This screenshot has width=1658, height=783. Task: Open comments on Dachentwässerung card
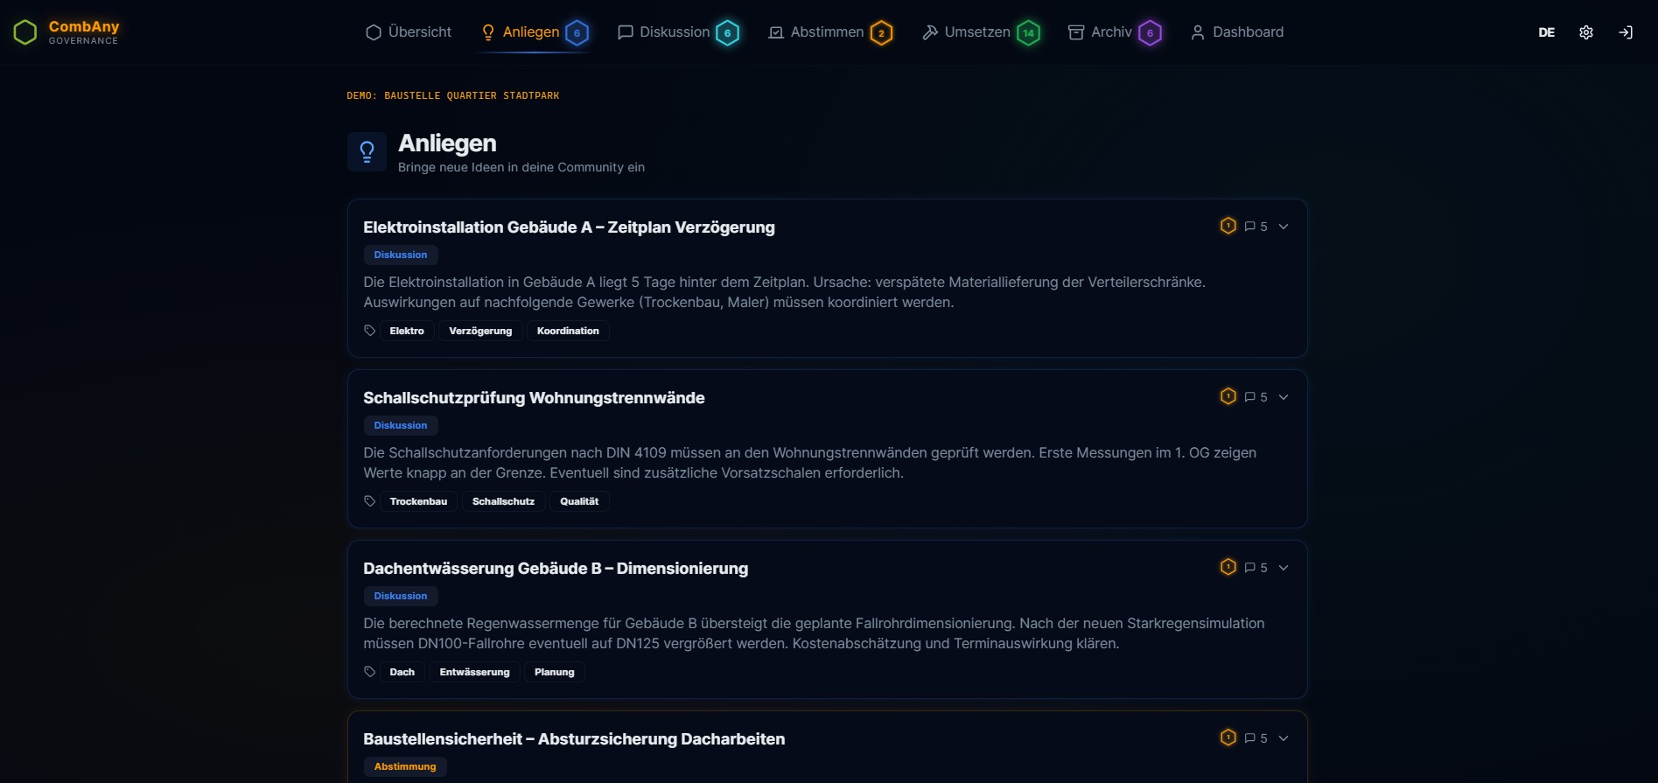[1256, 568]
